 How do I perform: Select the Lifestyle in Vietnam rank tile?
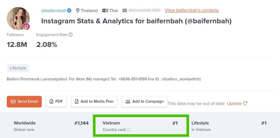click(x=229, y=126)
